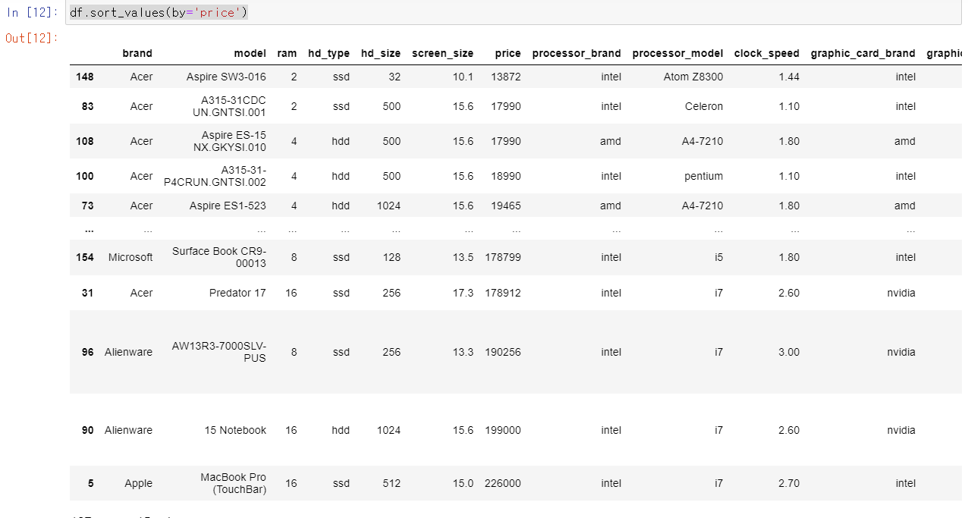Select row index 73

(88, 206)
